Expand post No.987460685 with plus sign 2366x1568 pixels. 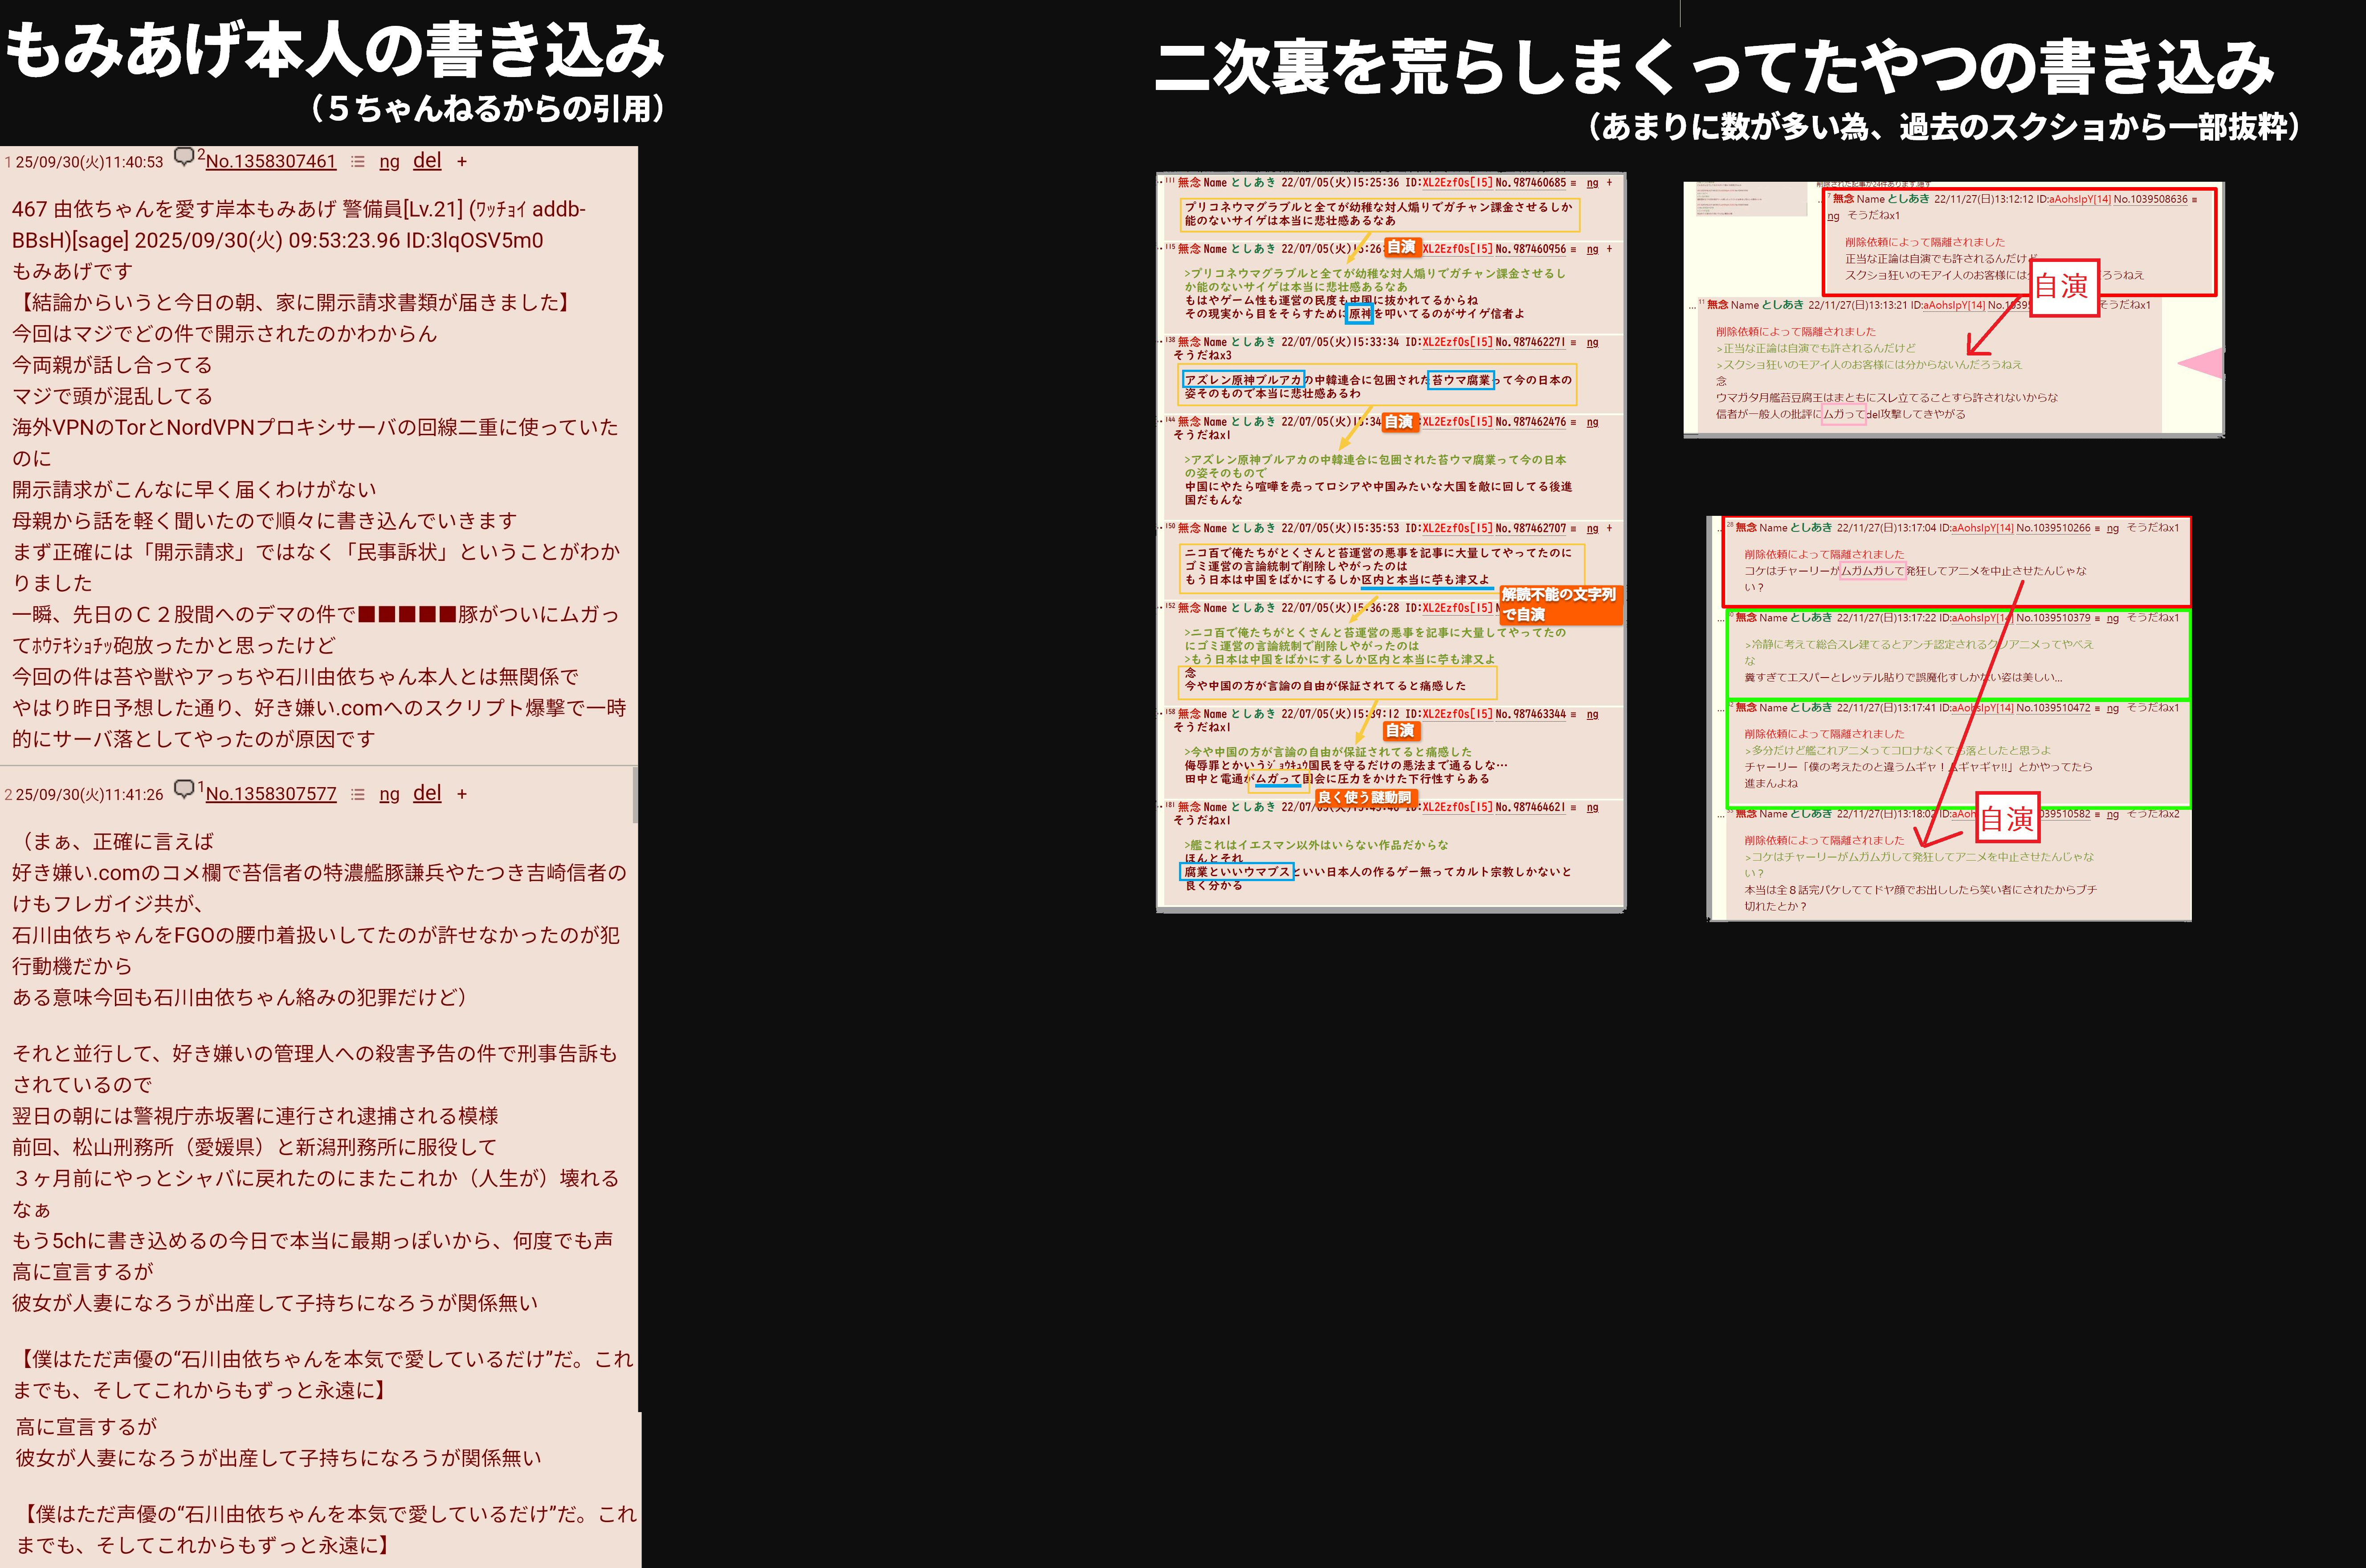(x=1609, y=183)
